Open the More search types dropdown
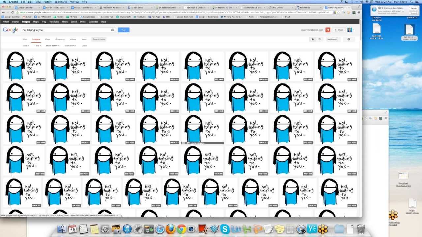422x237 pixels. tap(85, 39)
